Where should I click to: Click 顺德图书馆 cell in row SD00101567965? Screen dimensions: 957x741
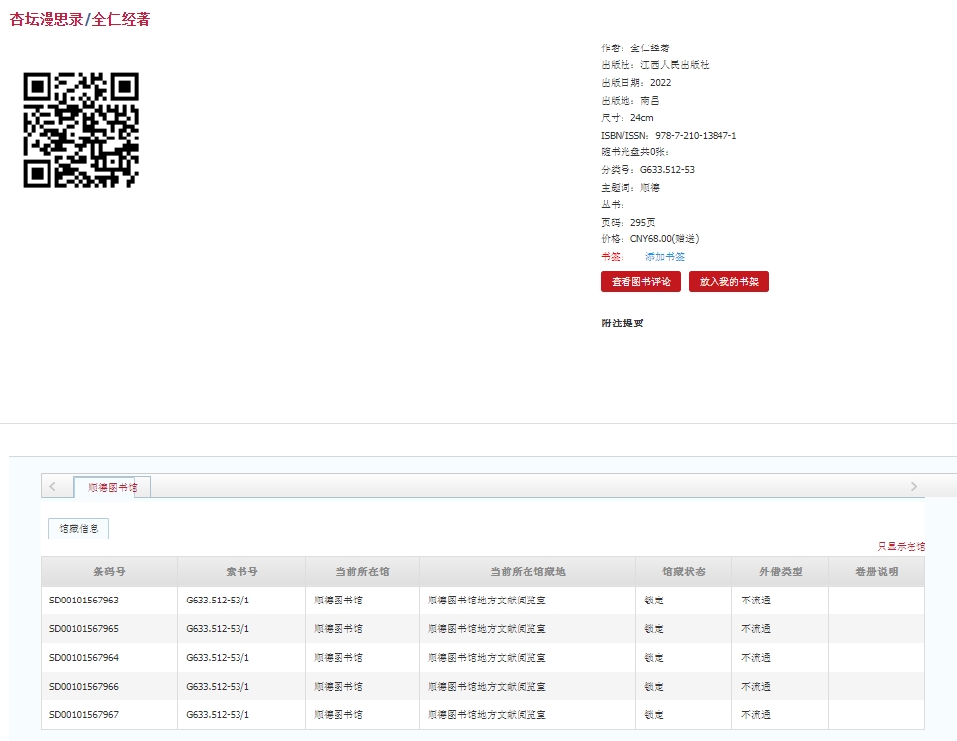tap(338, 629)
